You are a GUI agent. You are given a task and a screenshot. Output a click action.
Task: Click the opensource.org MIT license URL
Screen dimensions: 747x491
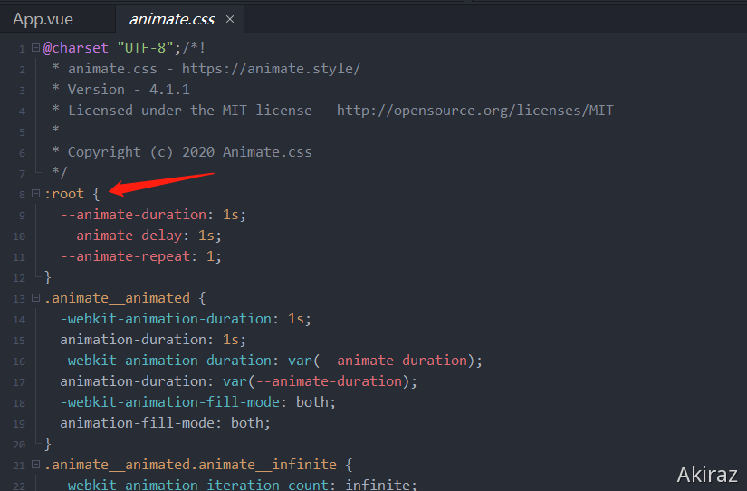click(x=474, y=111)
